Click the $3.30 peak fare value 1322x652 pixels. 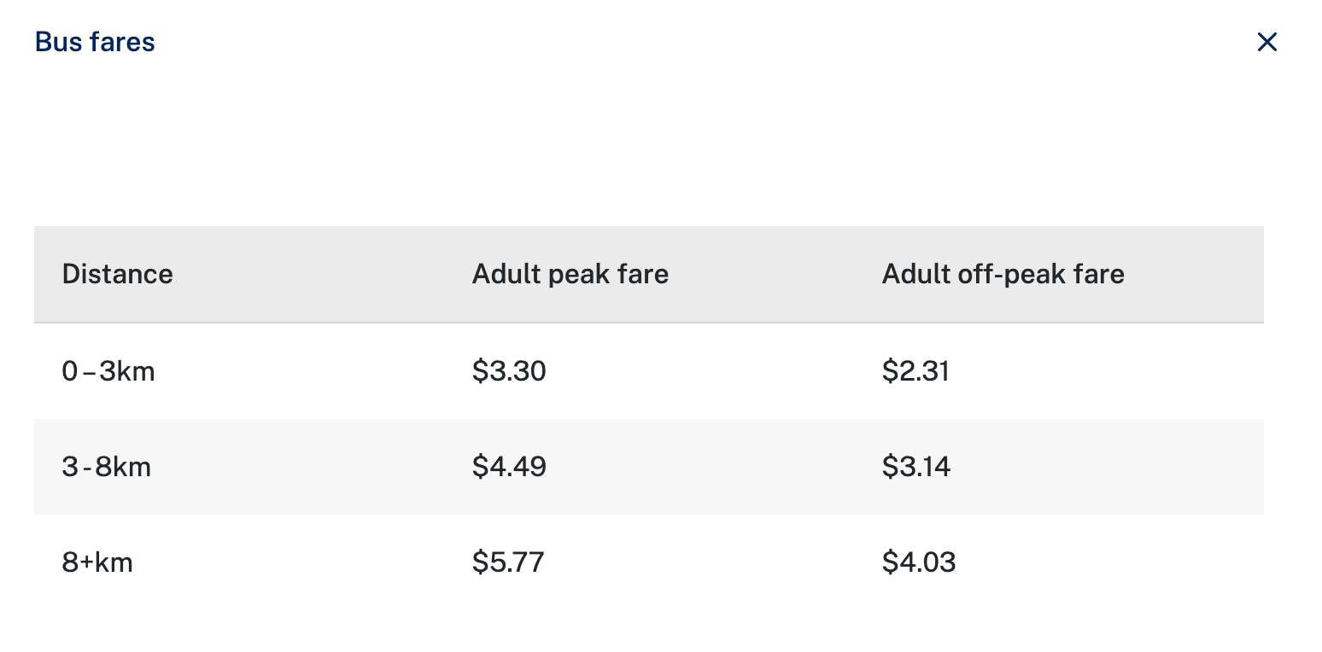(509, 371)
